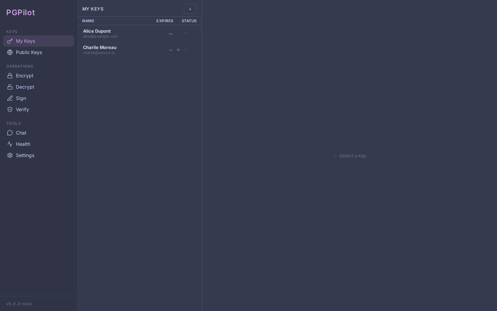
Task: Click the shield check Verify icon
Action: pos(10,109)
